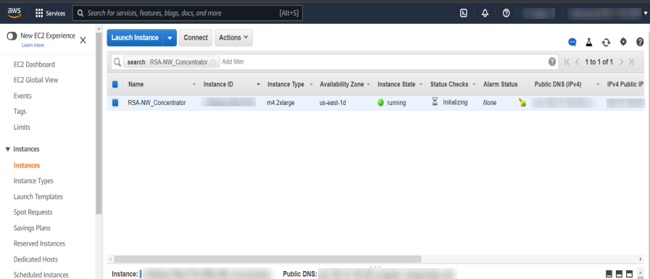The height and width of the screenshot is (279, 650).
Task: Open EC2 Global View
Action: (x=36, y=80)
